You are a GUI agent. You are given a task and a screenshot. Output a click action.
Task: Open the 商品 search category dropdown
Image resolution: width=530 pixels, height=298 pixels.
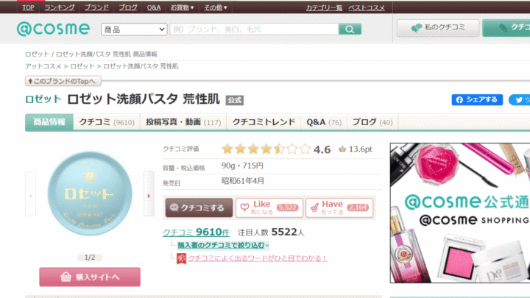point(134,29)
